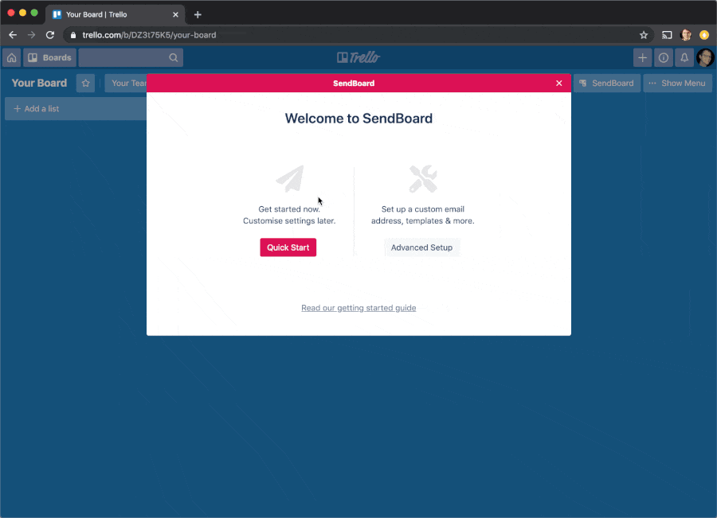Open the Your Team button
717x518 pixels.
pyautogui.click(x=126, y=83)
